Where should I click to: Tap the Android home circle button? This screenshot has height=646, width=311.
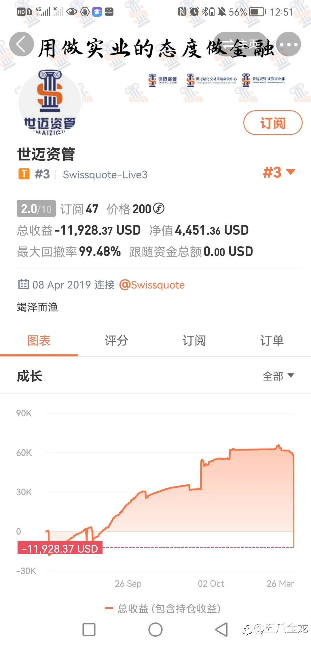155,630
